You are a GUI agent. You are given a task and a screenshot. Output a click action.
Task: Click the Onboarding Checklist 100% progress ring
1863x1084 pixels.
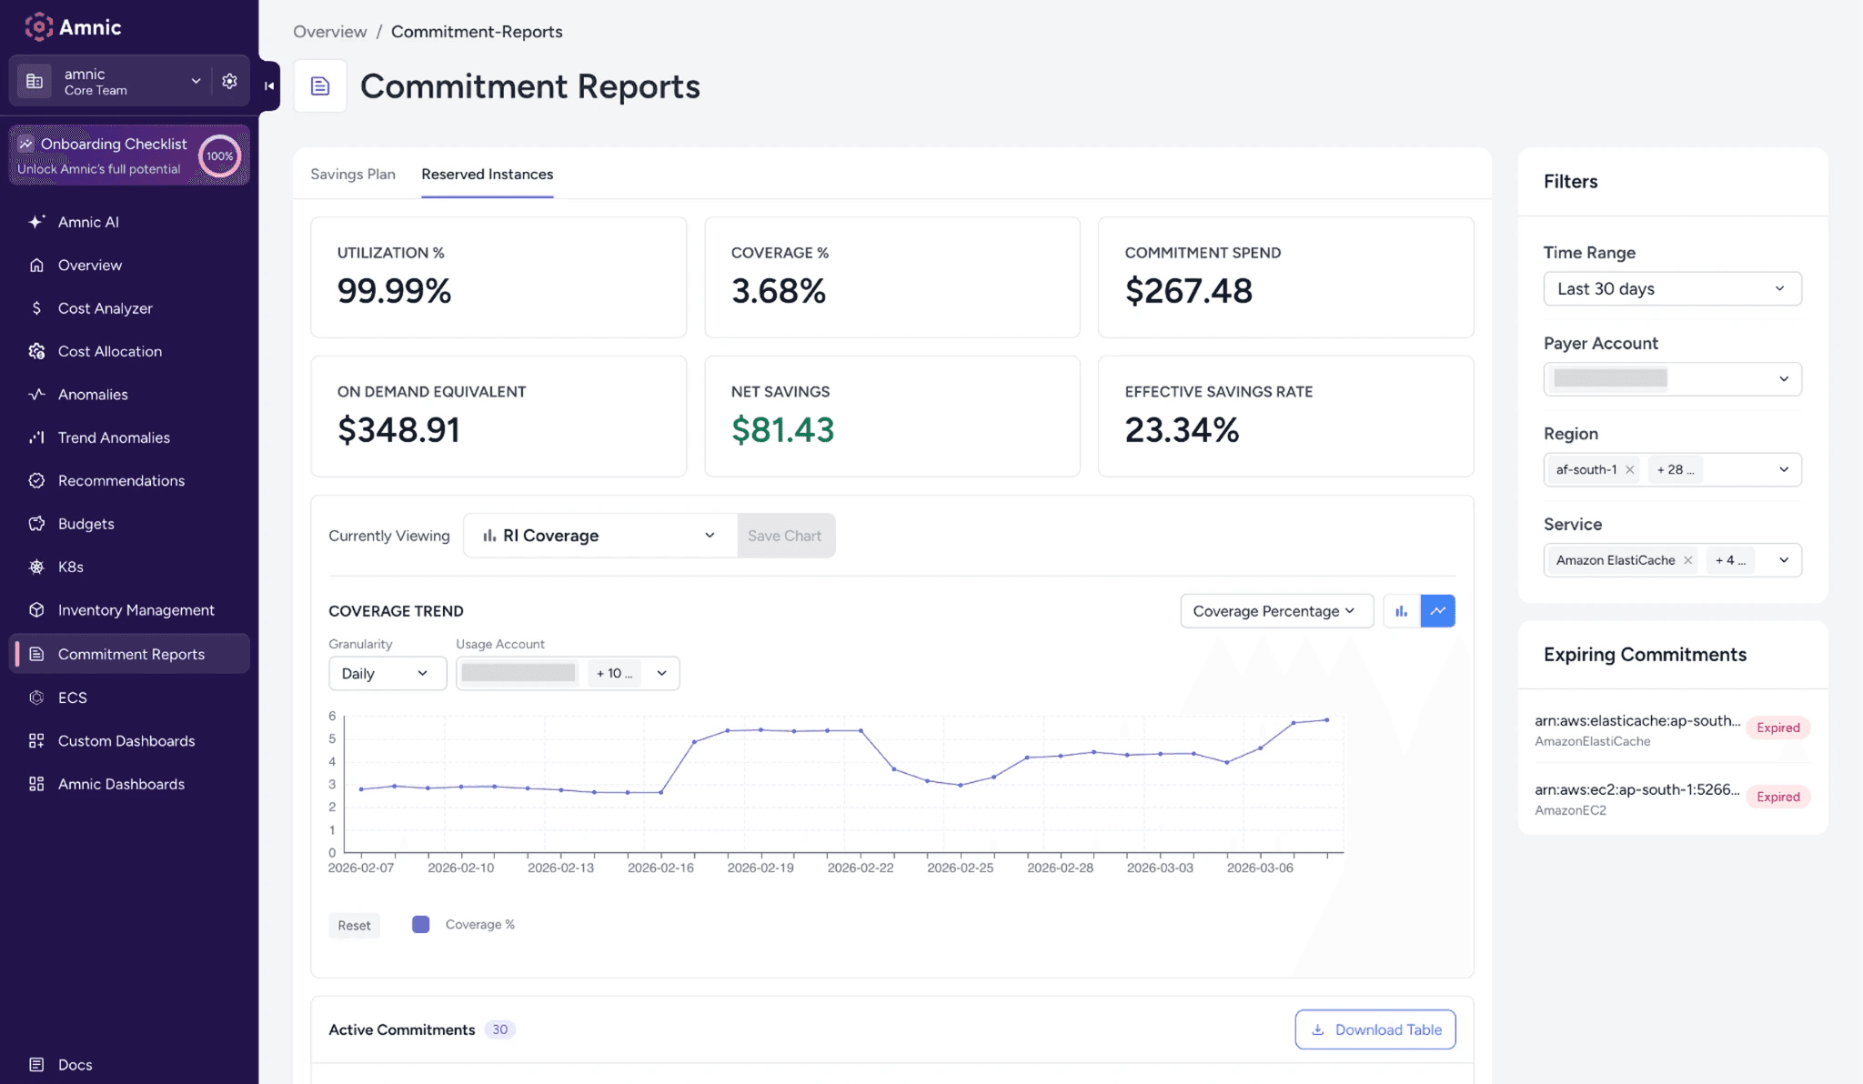click(219, 156)
